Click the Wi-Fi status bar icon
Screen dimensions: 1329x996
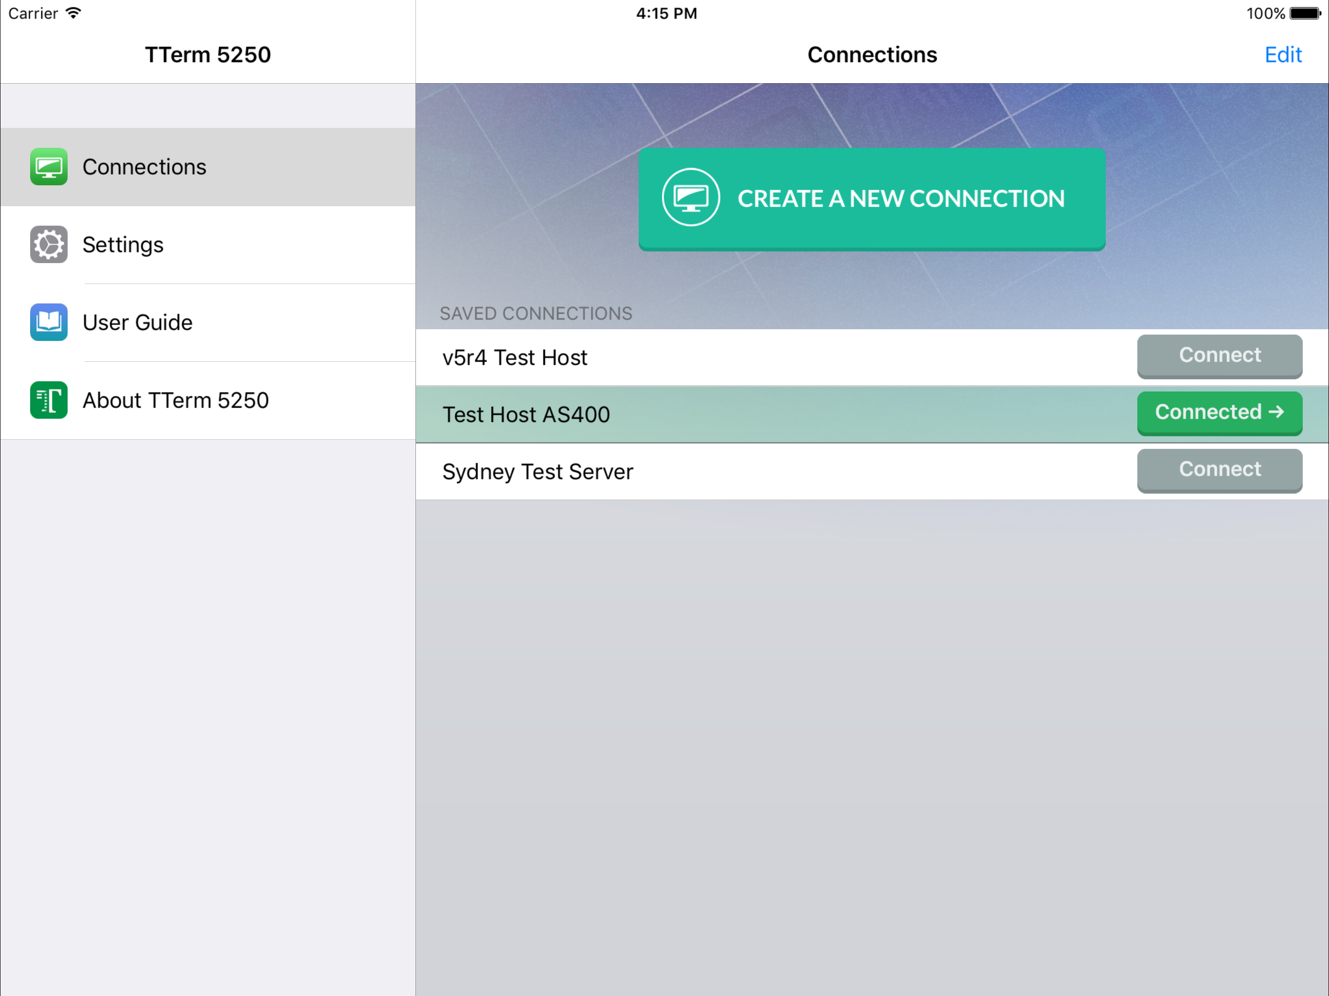[73, 13]
